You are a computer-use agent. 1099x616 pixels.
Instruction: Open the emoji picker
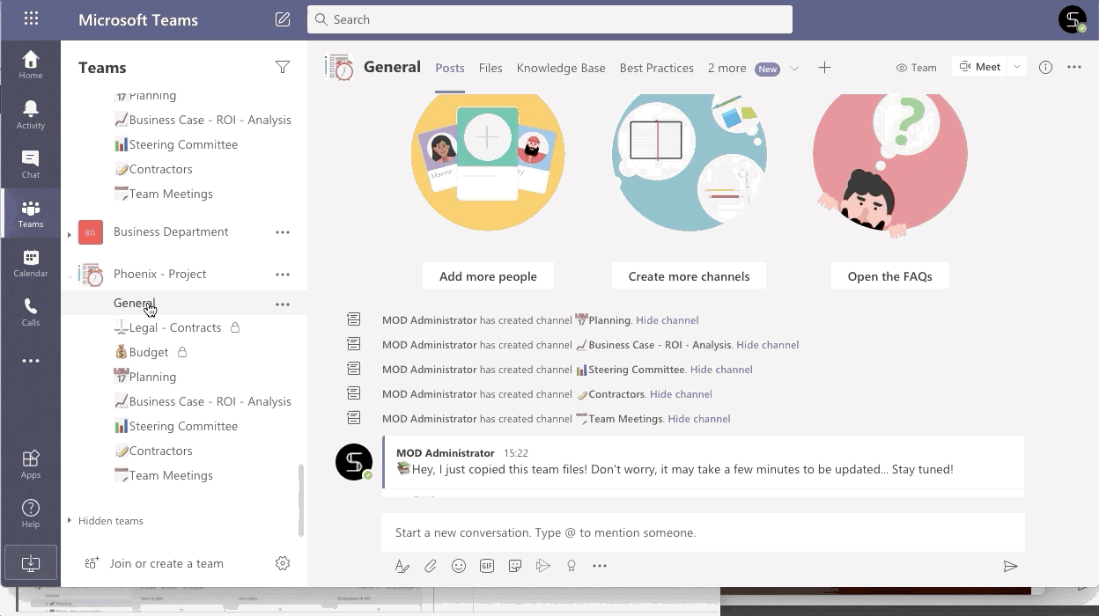point(459,566)
